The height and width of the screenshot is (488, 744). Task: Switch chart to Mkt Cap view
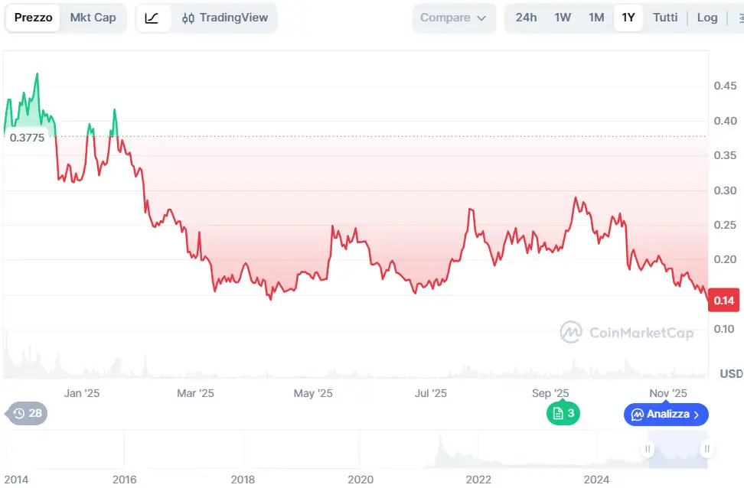[93, 18]
